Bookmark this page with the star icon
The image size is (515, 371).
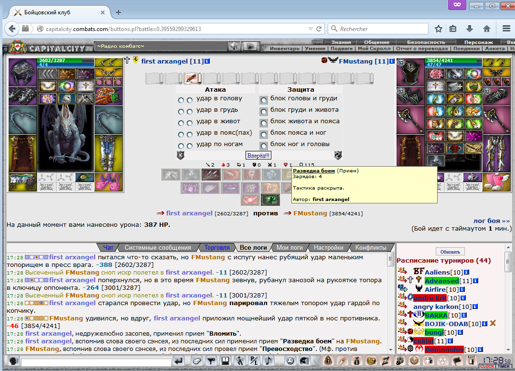pos(439,29)
